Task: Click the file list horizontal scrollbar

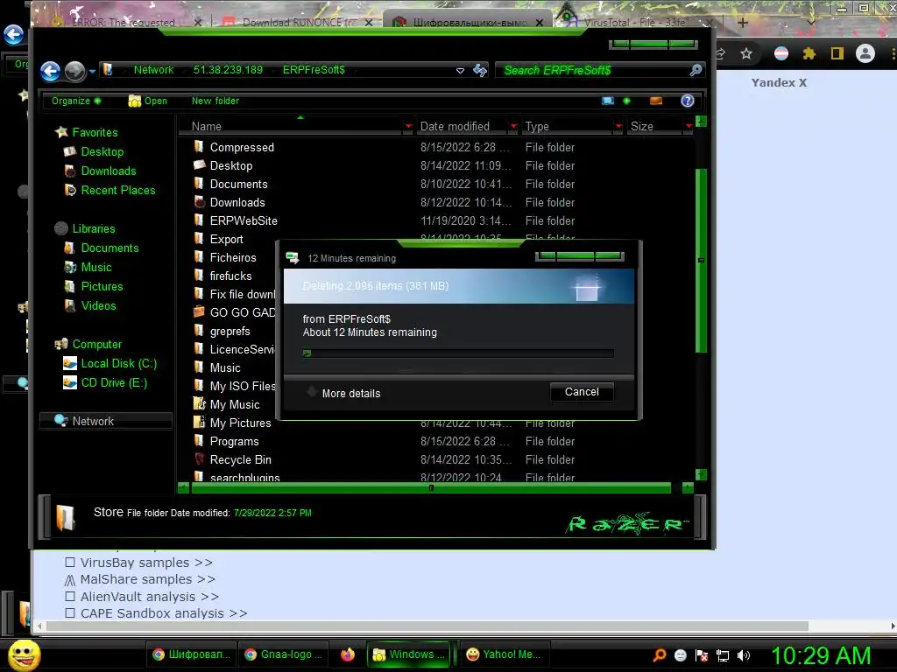Action: [431, 488]
